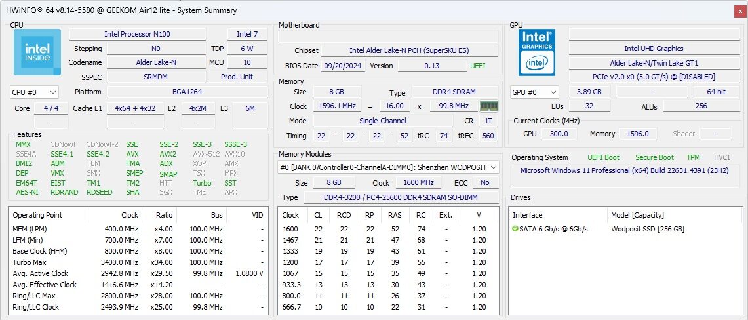Click the Alder Lake-N codename field
The image size is (748, 320).
(156, 62)
